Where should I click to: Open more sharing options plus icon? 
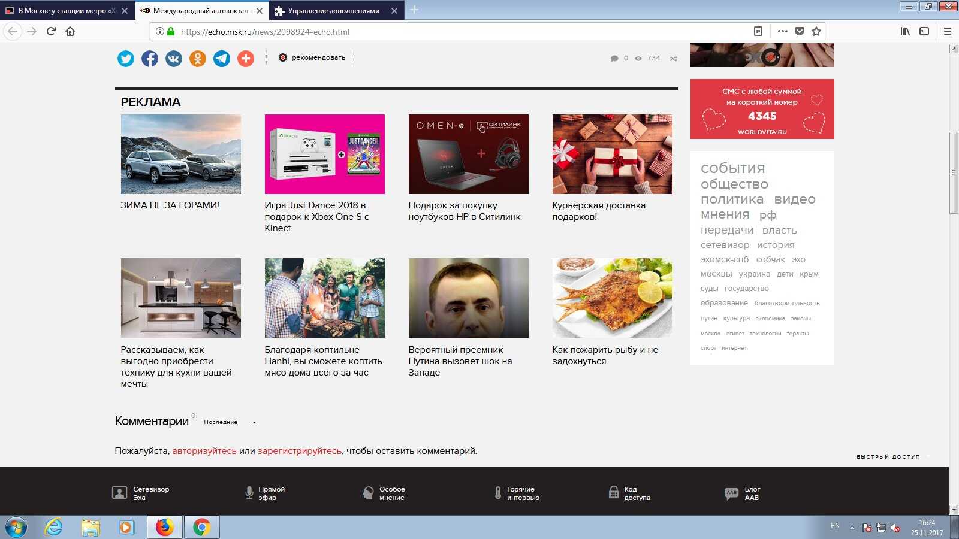(246, 58)
